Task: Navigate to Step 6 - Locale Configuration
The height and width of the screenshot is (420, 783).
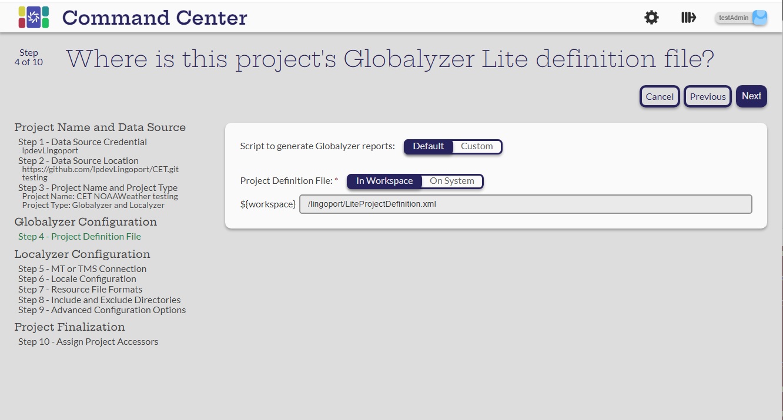Action: click(77, 279)
